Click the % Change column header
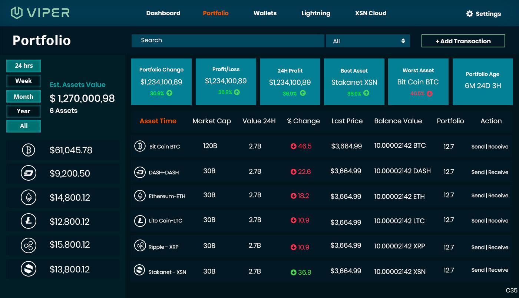Image resolution: width=519 pixels, height=298 pixels. [304, 121]
